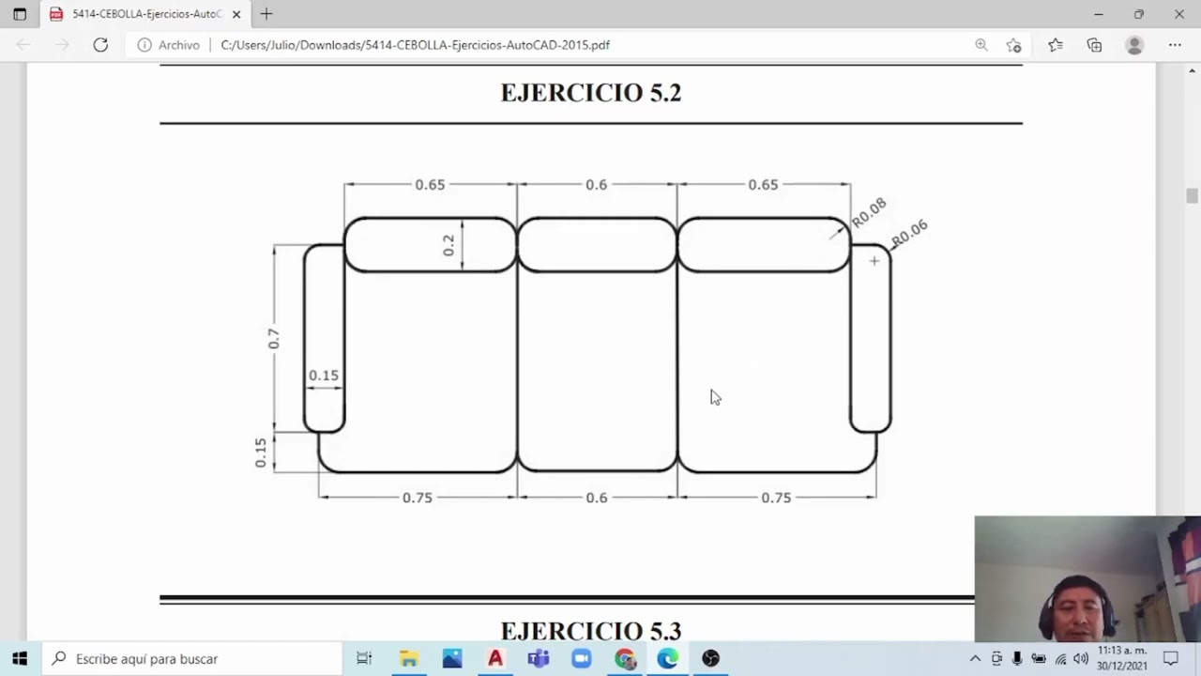Select the 5414-CEBOLLA-Ejercicios-AutoCAD tab
Screen dimensions: 1201x676
pyautogui.click(x=145, y=14)
